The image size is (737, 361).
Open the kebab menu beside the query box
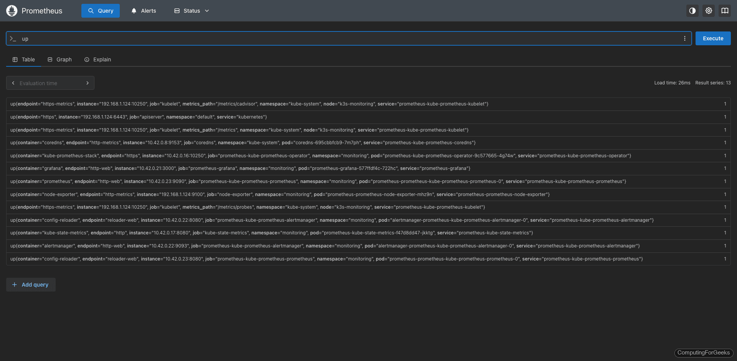pos(684,38)
